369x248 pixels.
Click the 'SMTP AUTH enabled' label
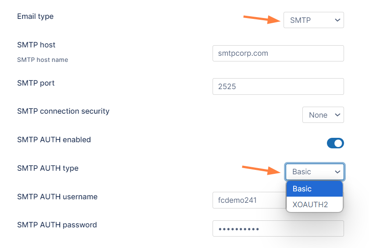pyautogui.click(x=54, y=140)
